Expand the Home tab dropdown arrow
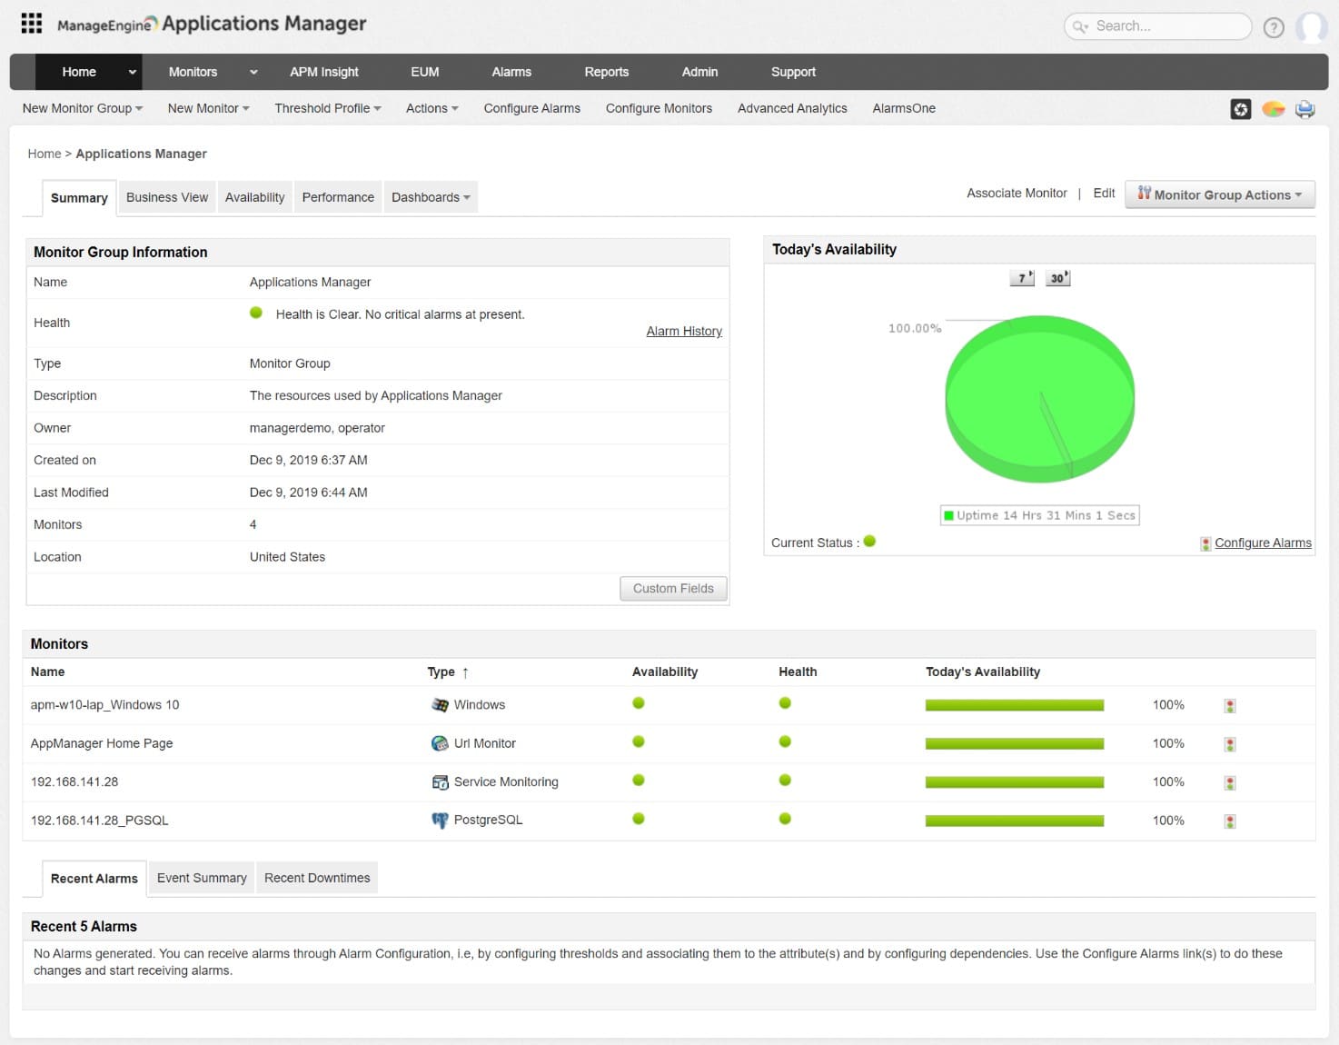This screenshot has width=1339, height=1045. coord(133,73)
